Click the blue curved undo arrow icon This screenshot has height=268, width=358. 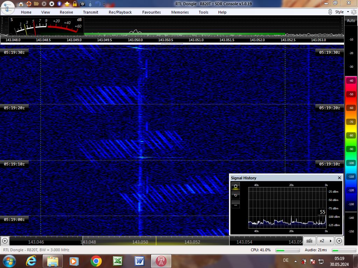point(98,4)
